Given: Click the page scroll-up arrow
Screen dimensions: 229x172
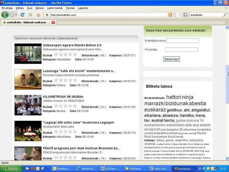Looking at the screenshot, I should tap(227, 28).
